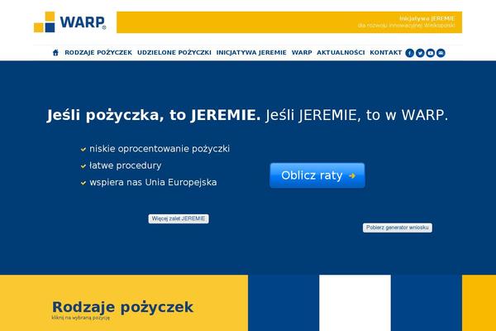Click the yellow Inicjatywa JEREMIE banner

click(289, 22)
